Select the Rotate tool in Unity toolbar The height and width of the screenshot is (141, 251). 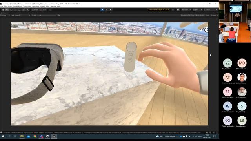coord(11,10)
